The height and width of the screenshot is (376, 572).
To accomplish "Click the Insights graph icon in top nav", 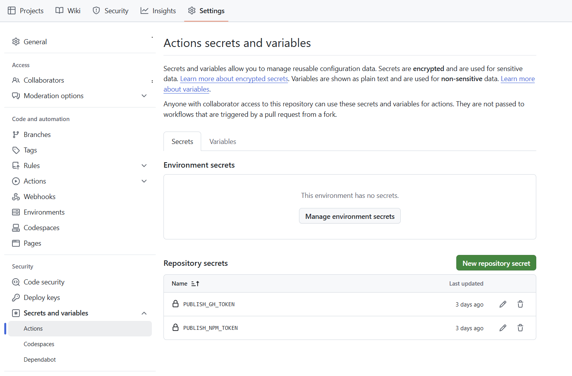I will point(144,10).
